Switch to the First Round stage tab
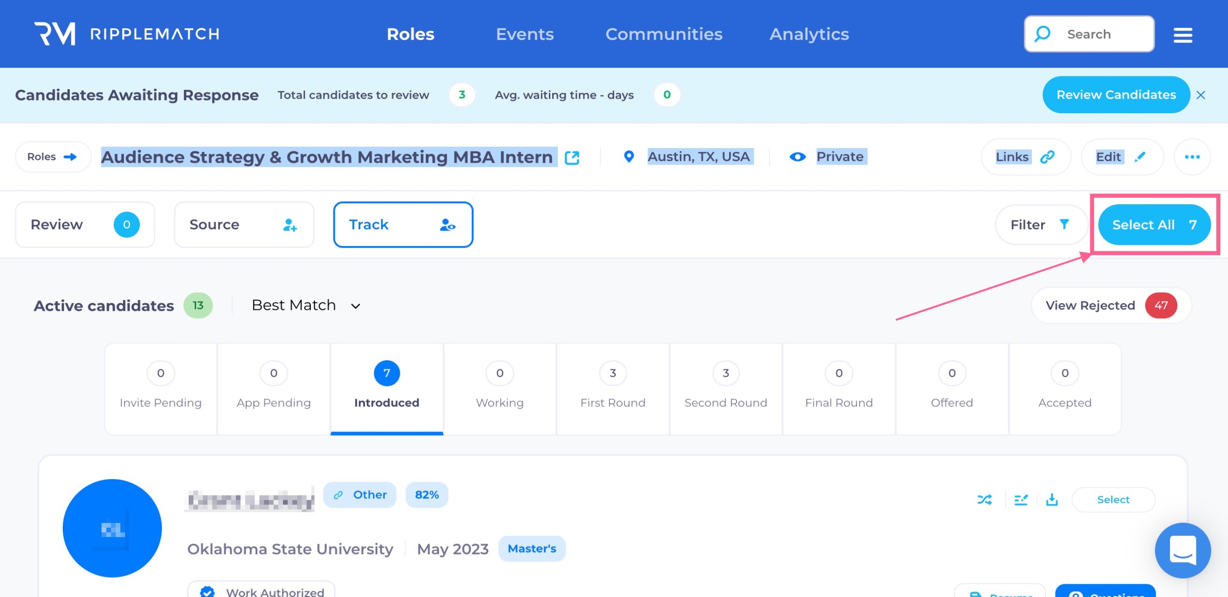This screenshot has height=597, width=1228. click(x=613, y=389)
